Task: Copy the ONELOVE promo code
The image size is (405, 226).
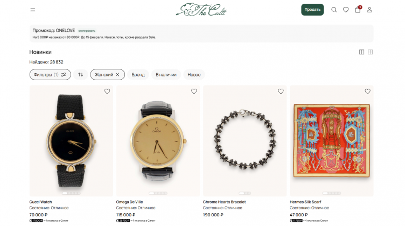Action: 87,31
